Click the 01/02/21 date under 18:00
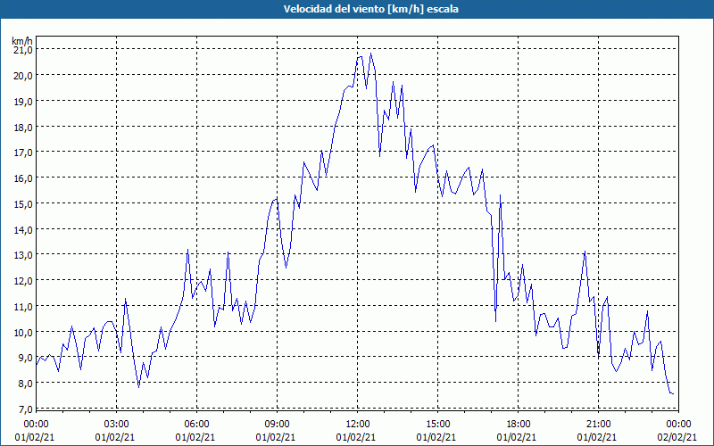This screenshot has height=446, width=714. [x=517, y=437]
